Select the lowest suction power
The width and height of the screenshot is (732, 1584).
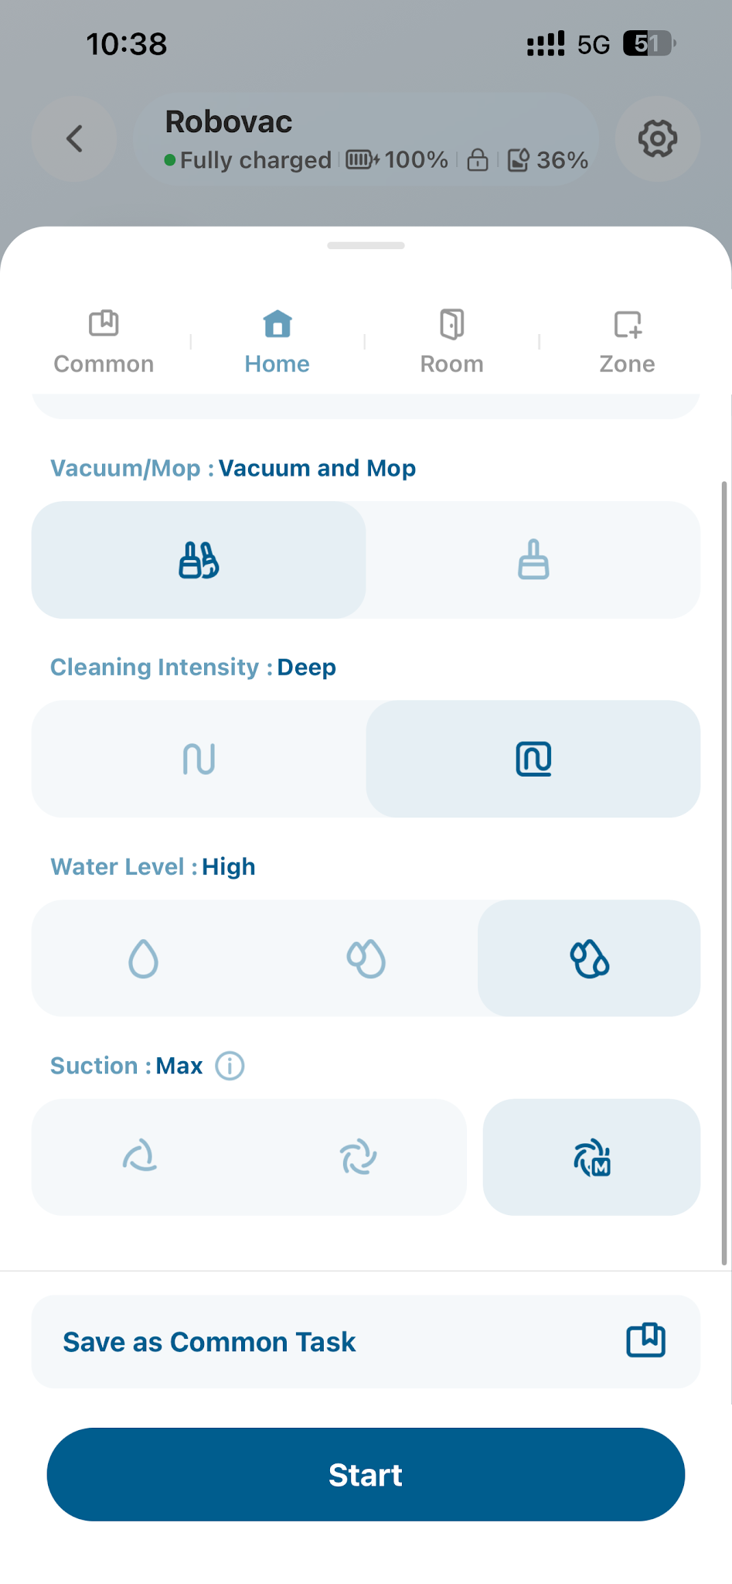[x=140, y=1157]
